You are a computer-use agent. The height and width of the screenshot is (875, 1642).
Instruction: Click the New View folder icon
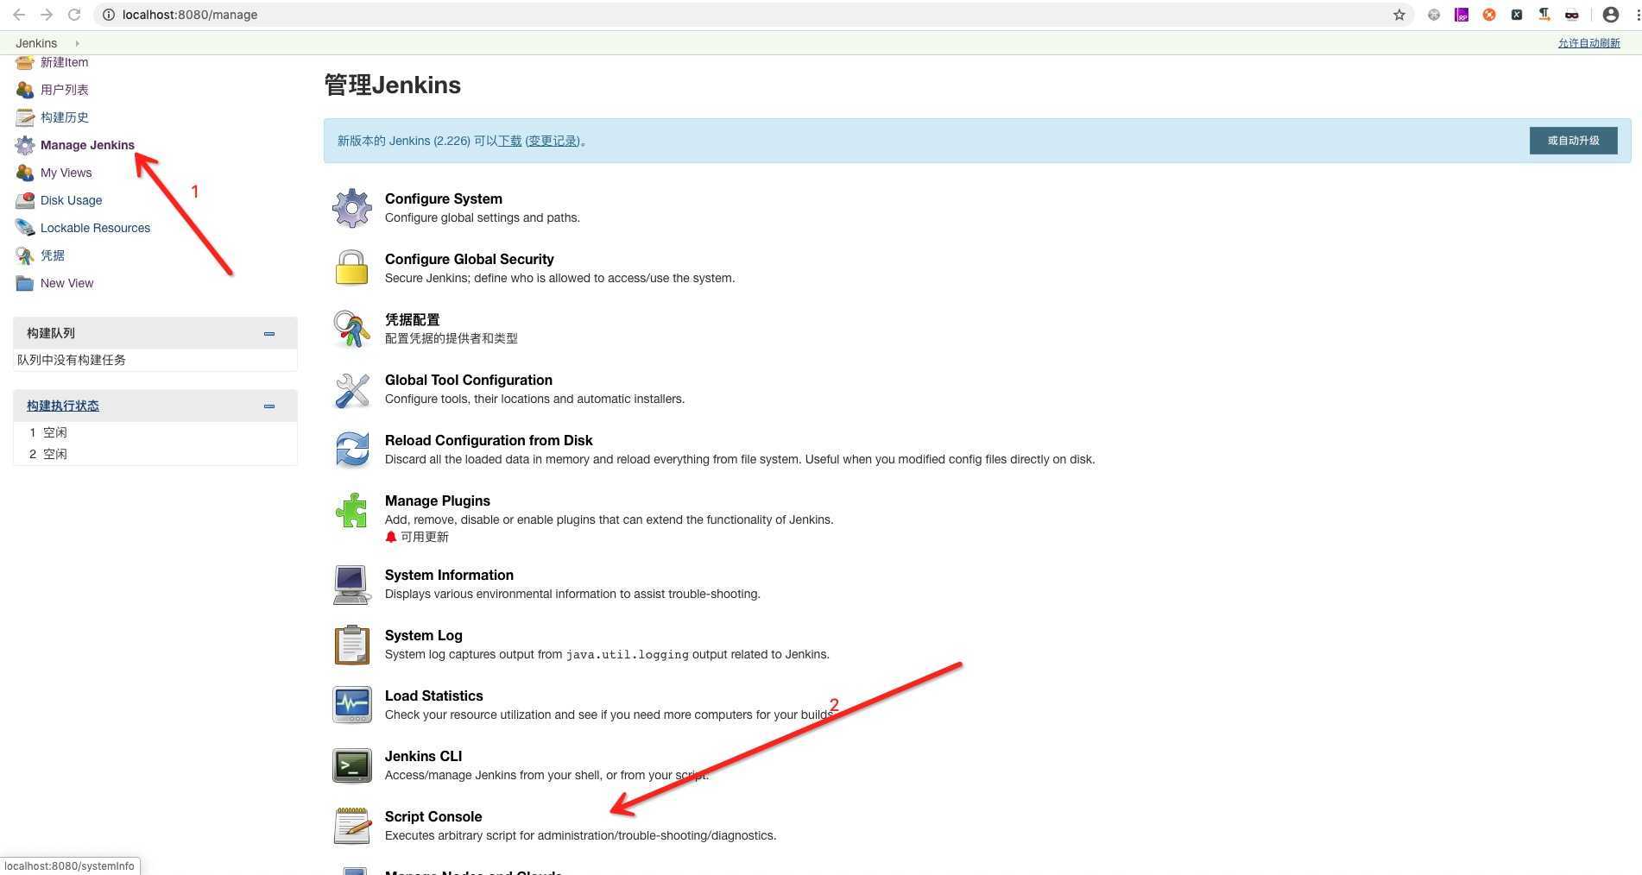click(x=25, y=283)
